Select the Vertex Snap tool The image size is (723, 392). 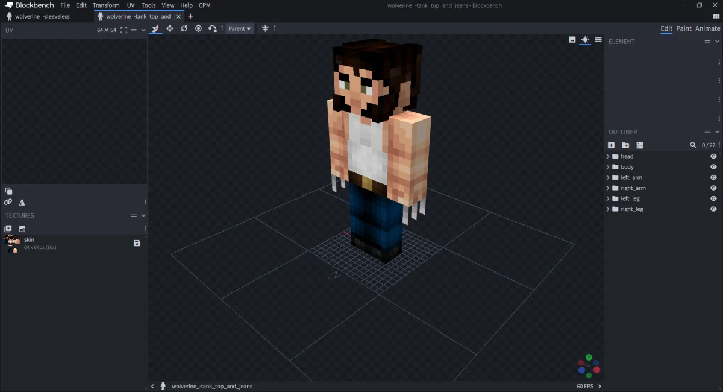click(213, 28)
